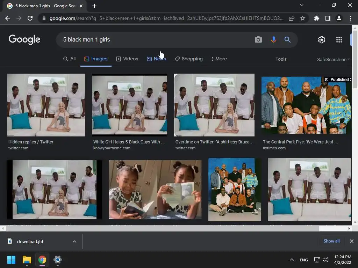Open Google quick settings gear

tap(322, 40)
